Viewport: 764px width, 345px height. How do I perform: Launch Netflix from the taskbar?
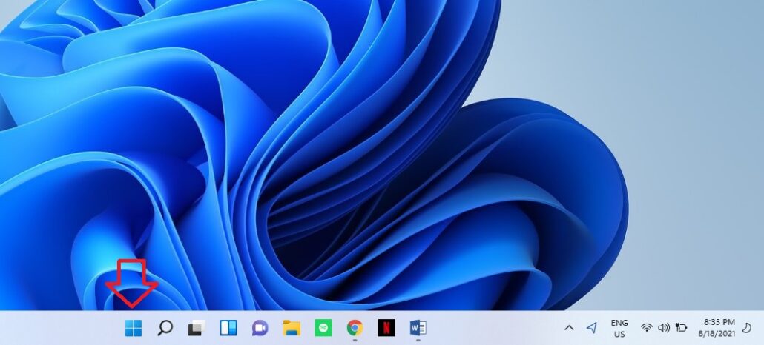pyautogui.click(x=386, y=328)
